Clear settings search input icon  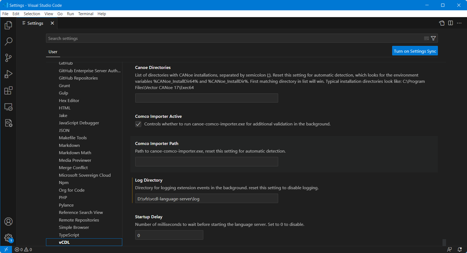tap(426, 38)
